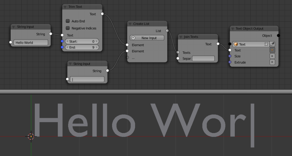292x156 pixels.
Task: Clear the Text object with the X icon
Action: coord(266,44)
